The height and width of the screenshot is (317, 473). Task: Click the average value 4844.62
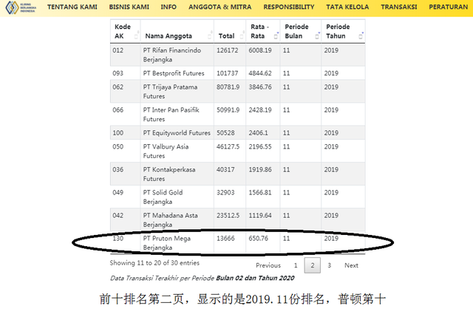260,73
